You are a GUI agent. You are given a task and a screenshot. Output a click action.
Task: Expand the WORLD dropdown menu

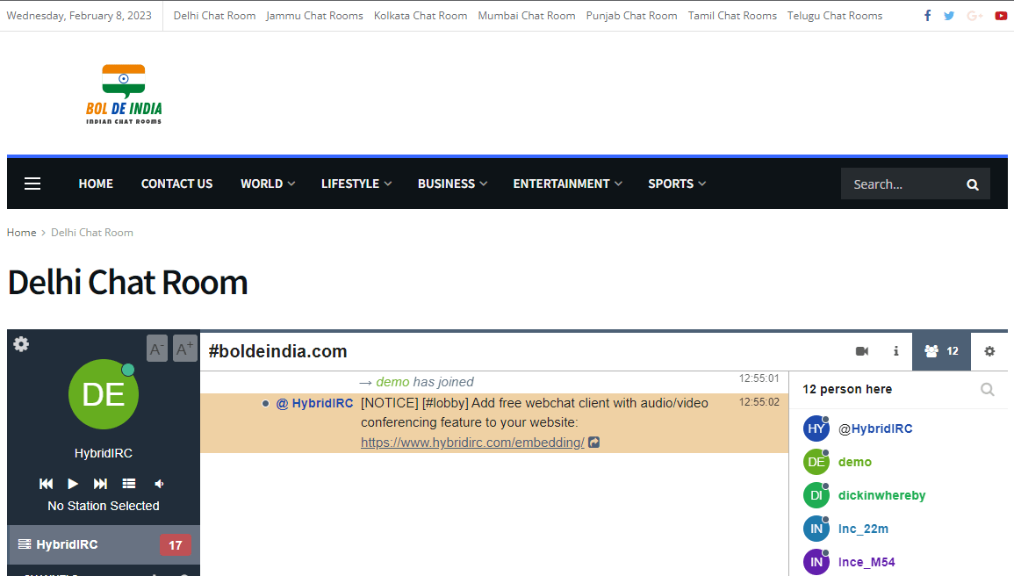[268, 184]
